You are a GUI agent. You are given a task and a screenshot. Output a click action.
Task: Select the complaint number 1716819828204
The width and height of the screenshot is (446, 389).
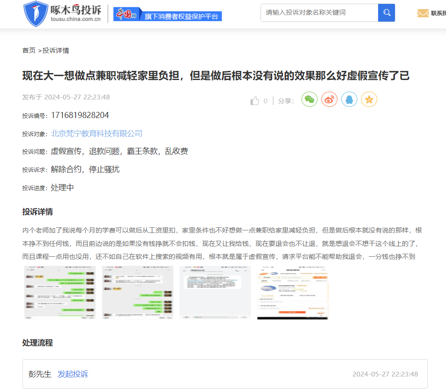click(80, 115)
